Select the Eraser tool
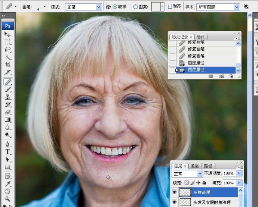Viewport: 258px width, 207px height. tap(7, 112)
